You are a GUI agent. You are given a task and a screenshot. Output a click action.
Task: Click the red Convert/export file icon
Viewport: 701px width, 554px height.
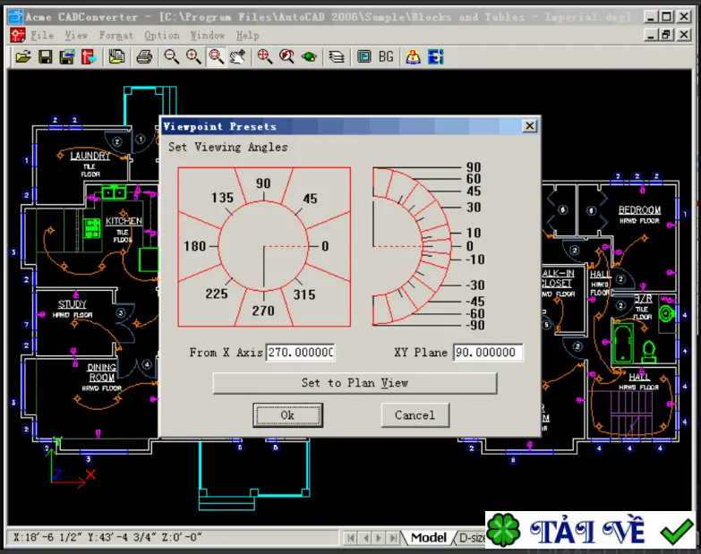tap(89, 56)
